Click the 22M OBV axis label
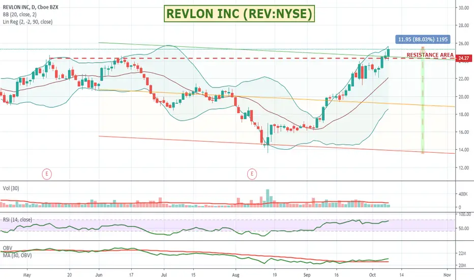Screen dimensions: 474x280 pyautogui.click(x=462, y=254)
